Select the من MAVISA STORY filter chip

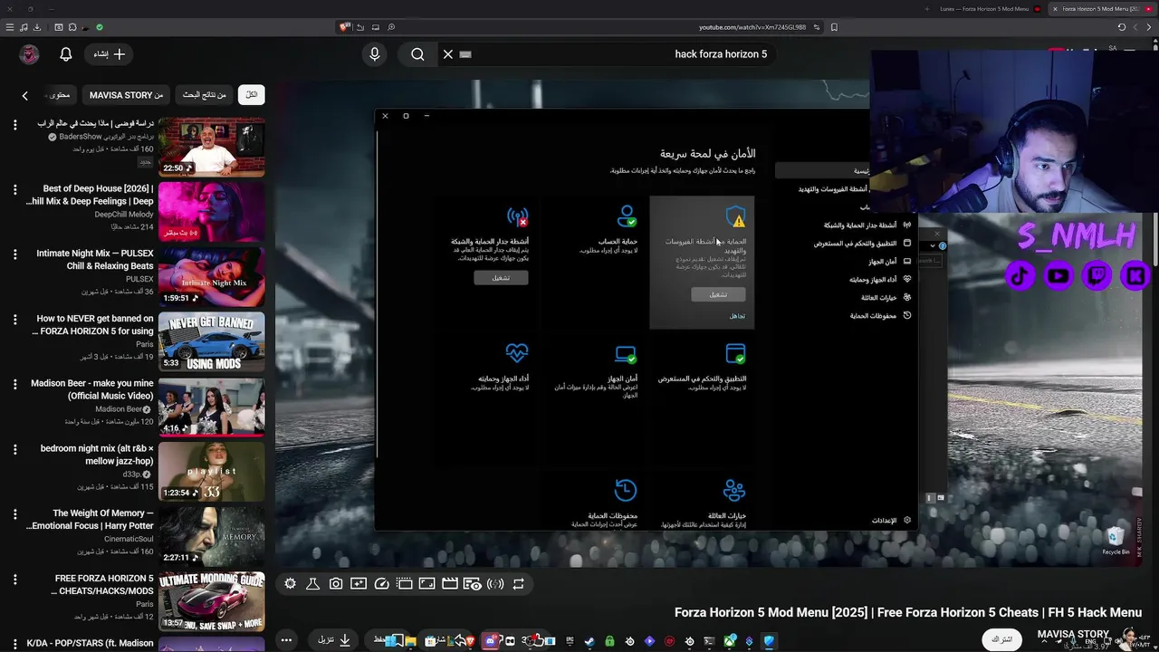[x=126, y=95]
